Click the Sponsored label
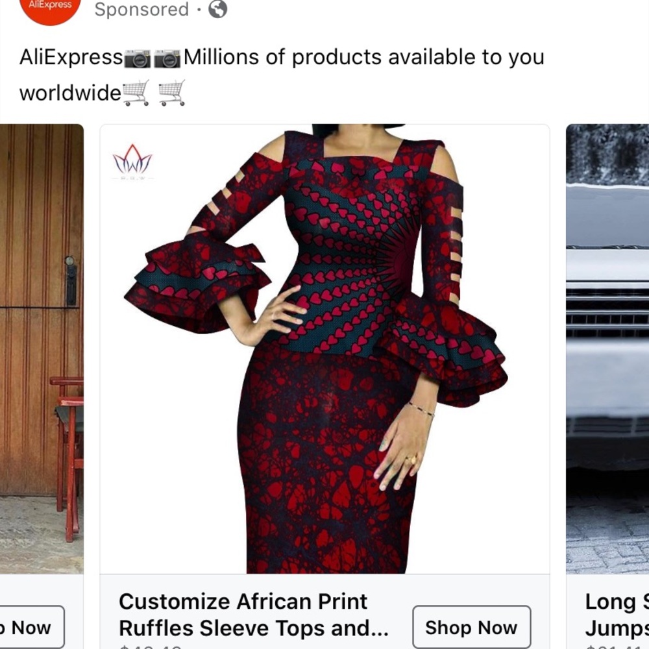Screen dimensions: 649x649 click(141, 10)
